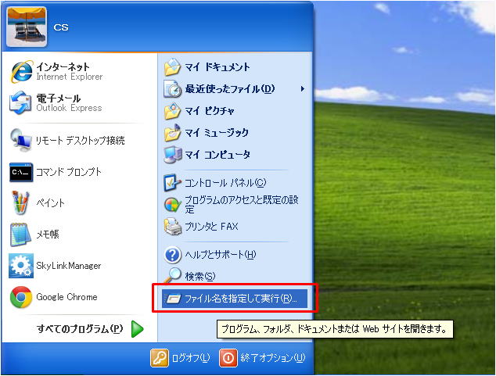Open マイ ドキュメント folder icon
Image resolution: width=496 pixels, height=376 pixels.
(172, 67)
